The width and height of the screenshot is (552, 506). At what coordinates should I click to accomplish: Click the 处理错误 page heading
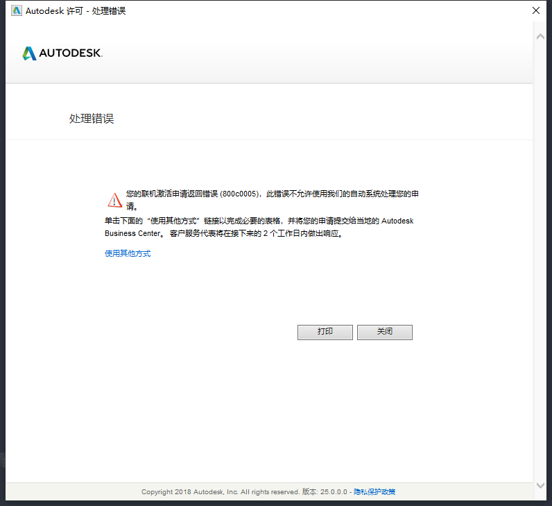click(92, 119)
